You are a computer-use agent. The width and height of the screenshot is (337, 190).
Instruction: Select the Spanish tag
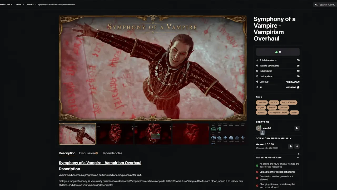[261, 112]
